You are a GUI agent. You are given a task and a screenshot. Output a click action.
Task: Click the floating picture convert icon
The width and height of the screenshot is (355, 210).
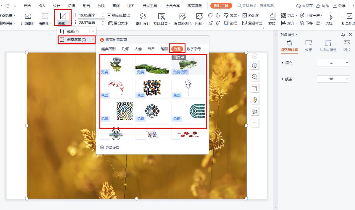point(255,111)
